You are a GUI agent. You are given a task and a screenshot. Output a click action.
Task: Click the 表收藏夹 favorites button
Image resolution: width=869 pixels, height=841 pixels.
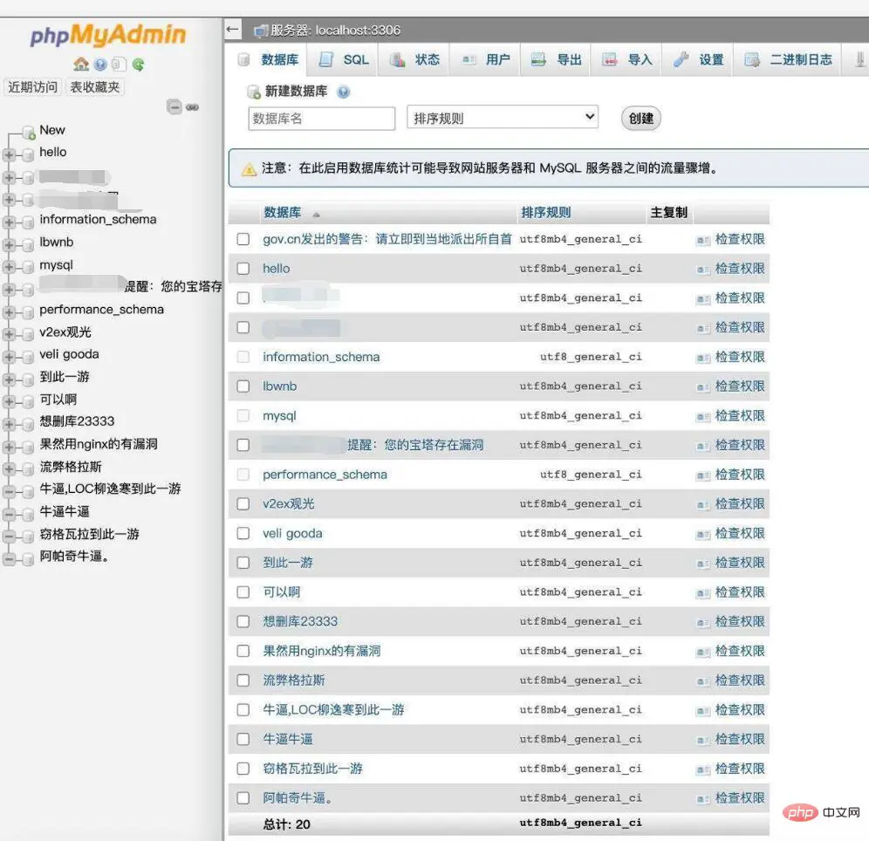coord(95,87)
